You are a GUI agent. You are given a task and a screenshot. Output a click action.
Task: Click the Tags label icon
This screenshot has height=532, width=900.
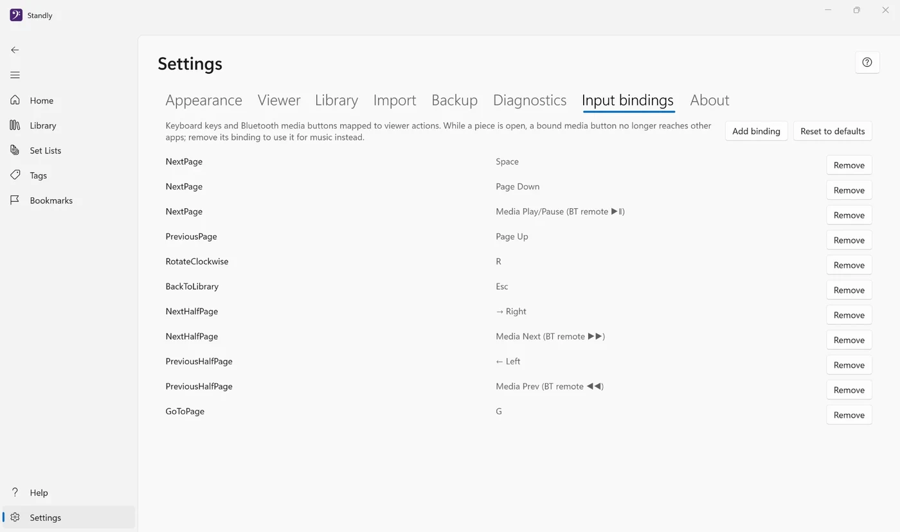pyautogui.click(x=15, y=175)
